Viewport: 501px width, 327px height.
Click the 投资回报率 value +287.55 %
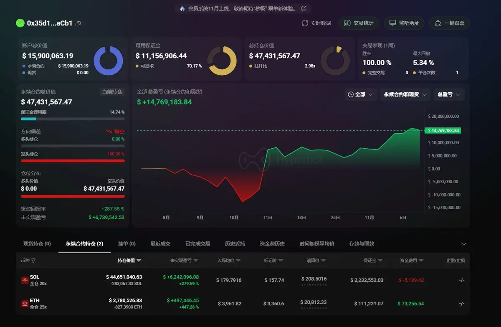pyautogui.click(x=113, y=209)
